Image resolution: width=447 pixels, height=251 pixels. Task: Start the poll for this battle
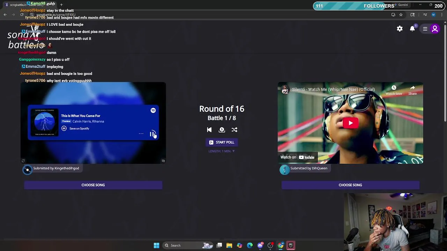pos(222,142)
